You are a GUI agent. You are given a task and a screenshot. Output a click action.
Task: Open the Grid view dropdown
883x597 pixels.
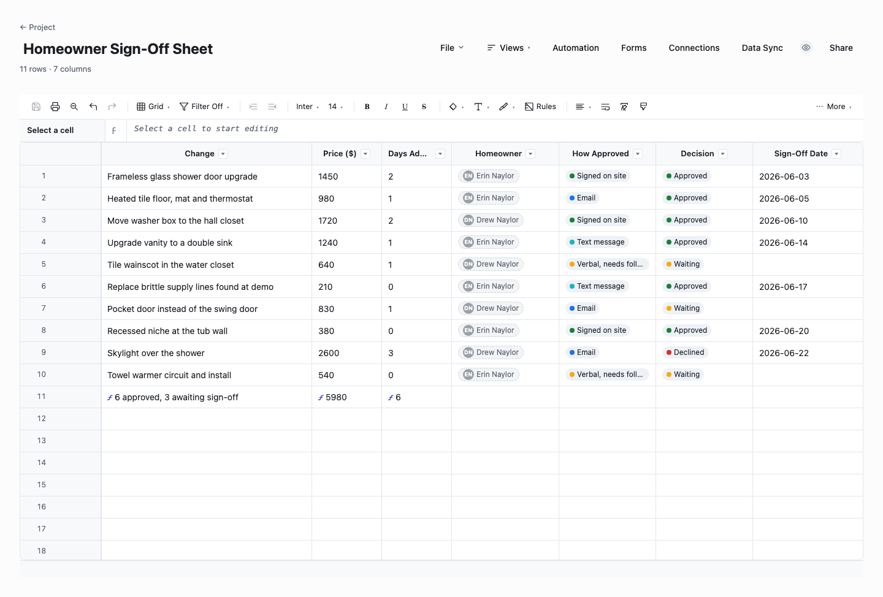coord(153,107)
